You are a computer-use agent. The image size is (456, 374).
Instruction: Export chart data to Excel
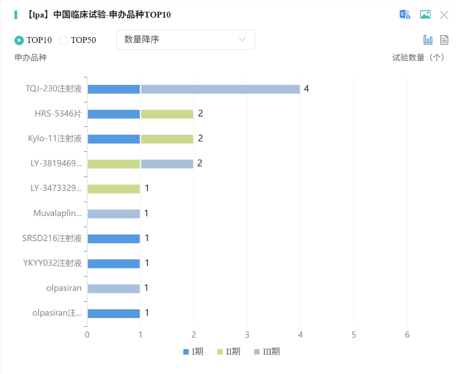coord(405,14)
